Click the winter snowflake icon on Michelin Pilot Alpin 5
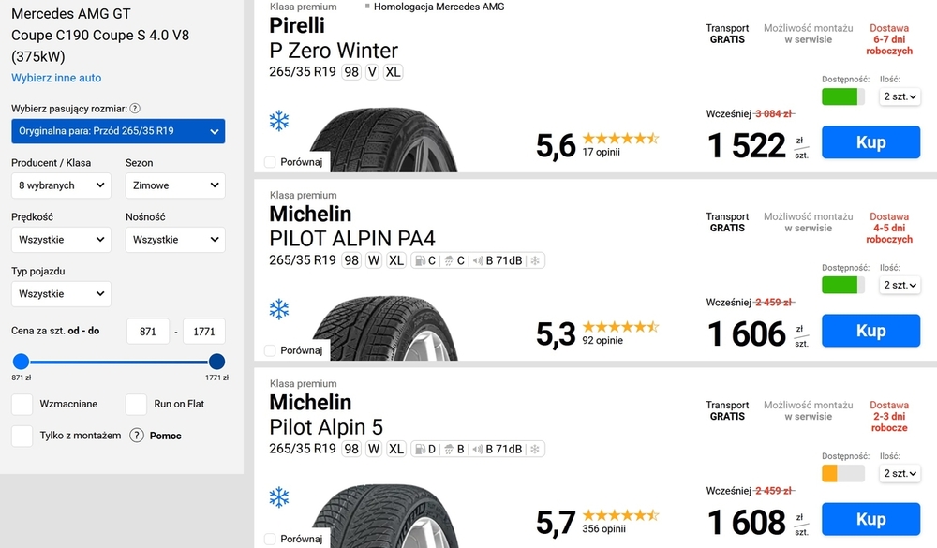Image resolution: width=937 pixels, height=548 pixels. click(x=279, y=496)
